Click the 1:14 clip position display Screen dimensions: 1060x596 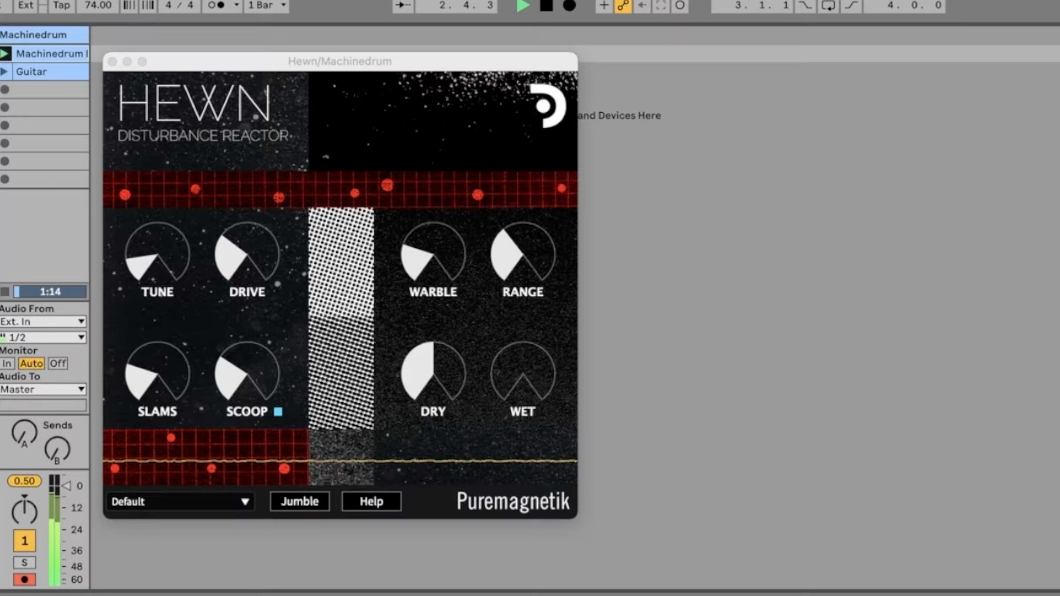[50, 291]
